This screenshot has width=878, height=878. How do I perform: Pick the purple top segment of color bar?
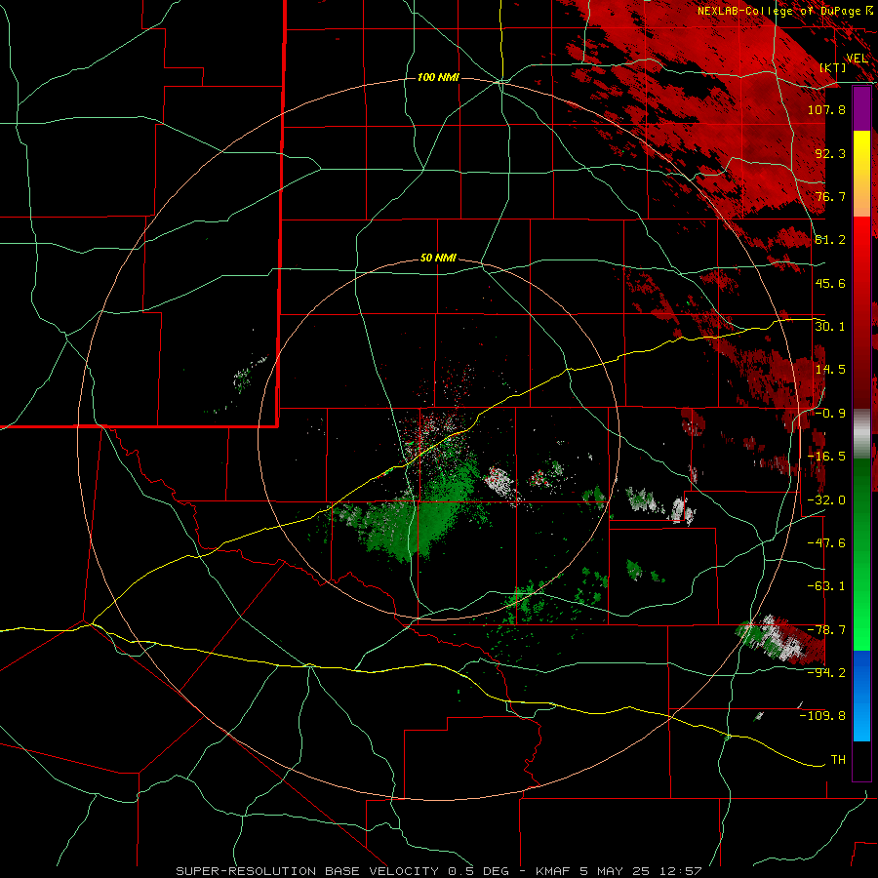click(x=861, y=108)
